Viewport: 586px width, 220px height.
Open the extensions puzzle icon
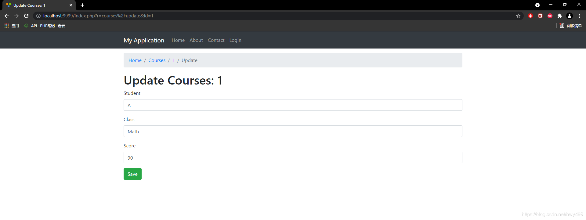point(560,16)
